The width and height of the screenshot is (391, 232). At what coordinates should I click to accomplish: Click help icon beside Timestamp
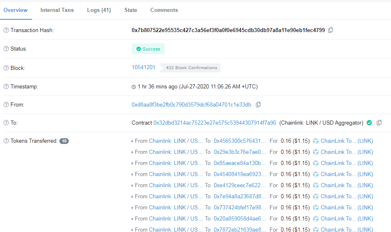coord(6,86)
